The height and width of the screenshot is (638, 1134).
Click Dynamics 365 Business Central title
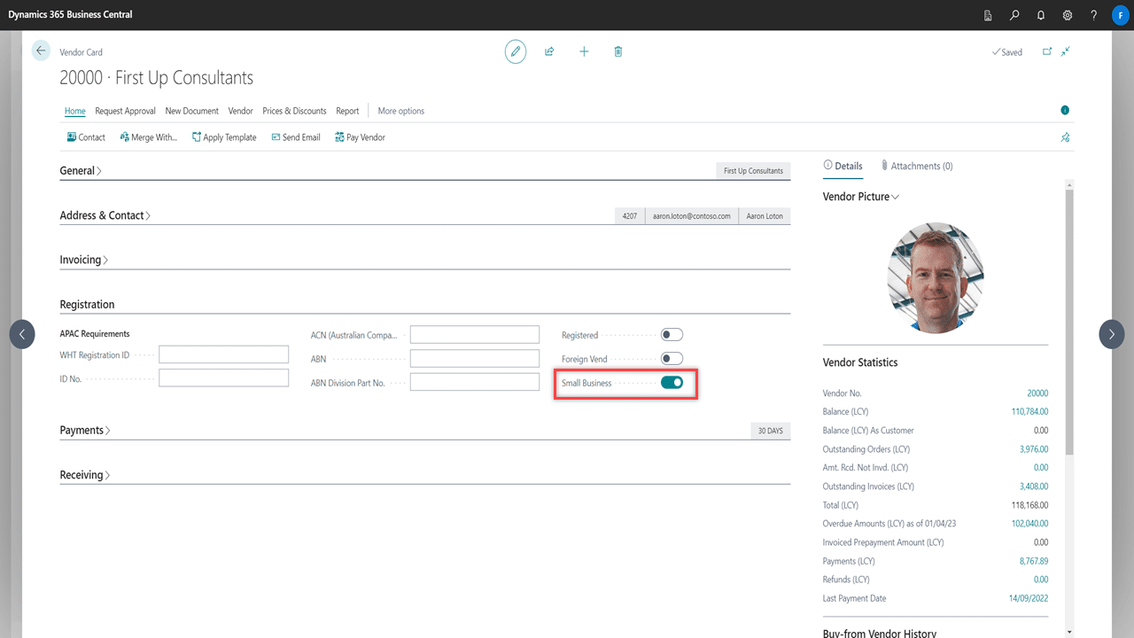(x=71, y=15)
